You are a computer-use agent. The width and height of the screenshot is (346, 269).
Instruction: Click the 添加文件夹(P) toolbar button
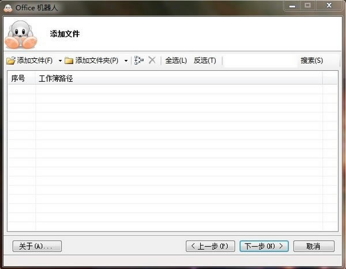92,60
